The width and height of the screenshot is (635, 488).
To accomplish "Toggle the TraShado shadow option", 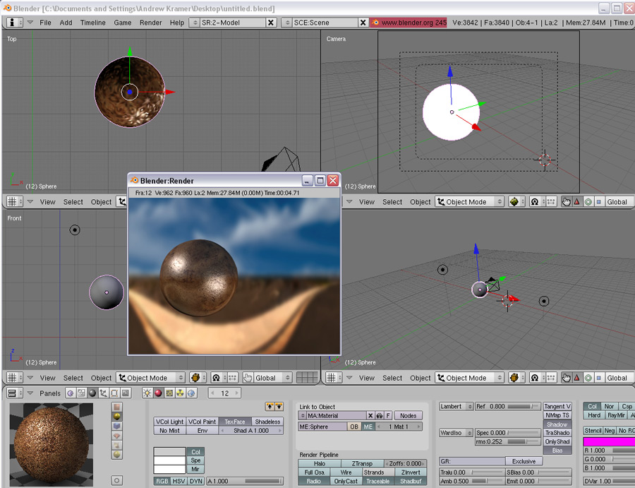I will point(557,433).
